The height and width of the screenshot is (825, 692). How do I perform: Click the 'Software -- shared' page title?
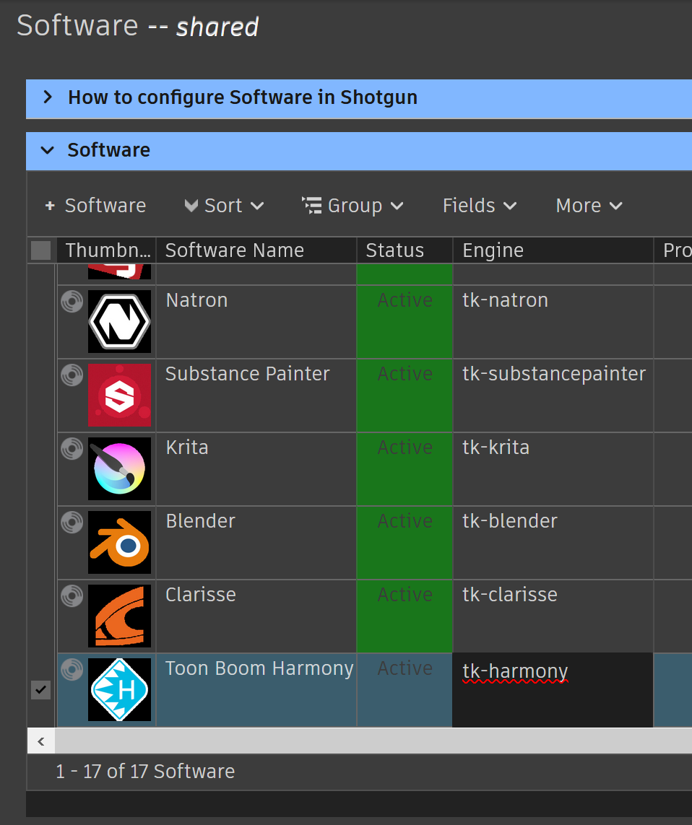[x=138, y=26]
